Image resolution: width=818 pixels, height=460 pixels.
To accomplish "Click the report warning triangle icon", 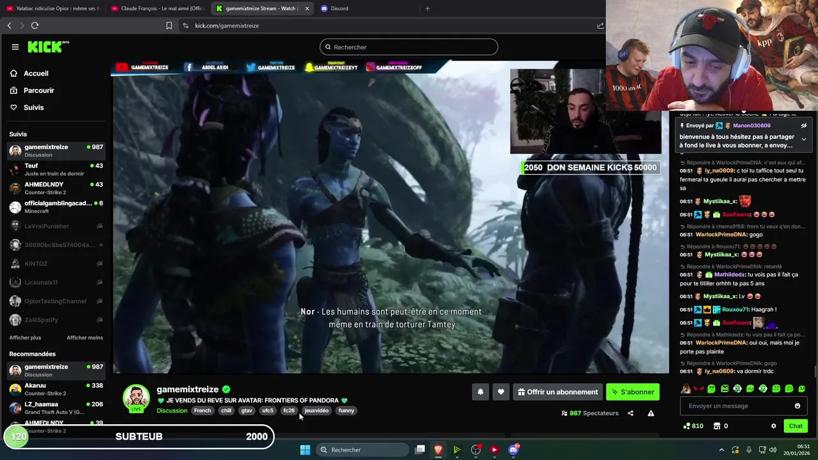I will tap(651, 413).
